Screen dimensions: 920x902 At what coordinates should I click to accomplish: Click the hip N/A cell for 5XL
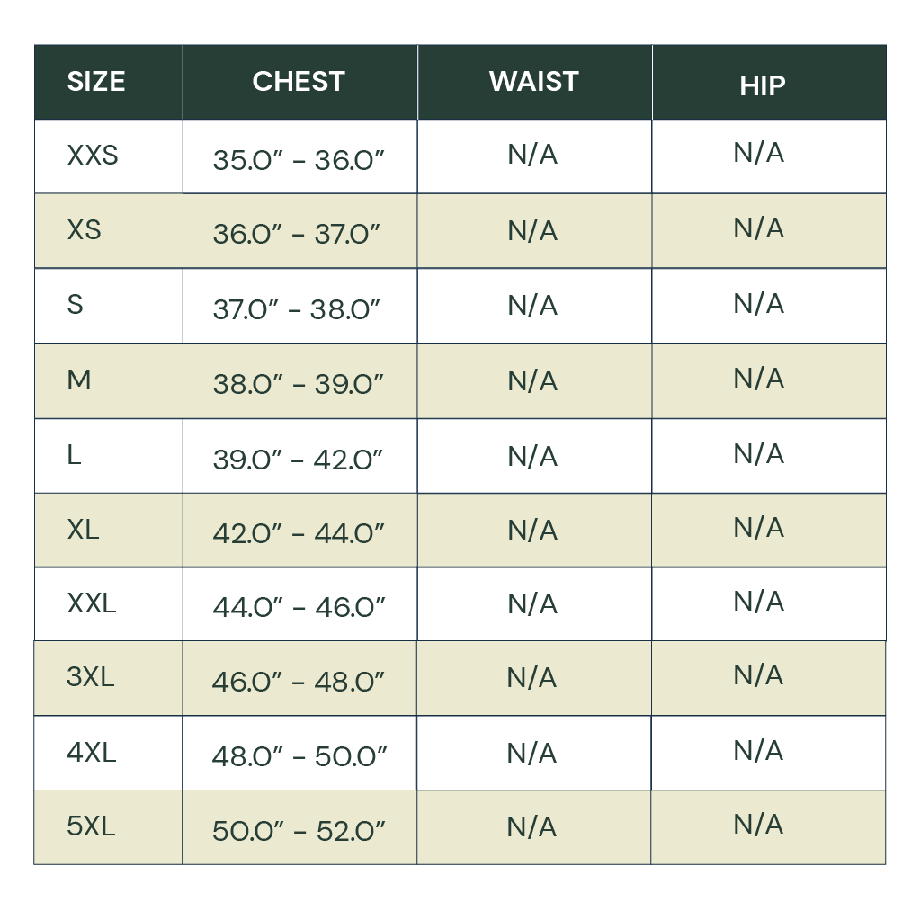tap(759, 825)
